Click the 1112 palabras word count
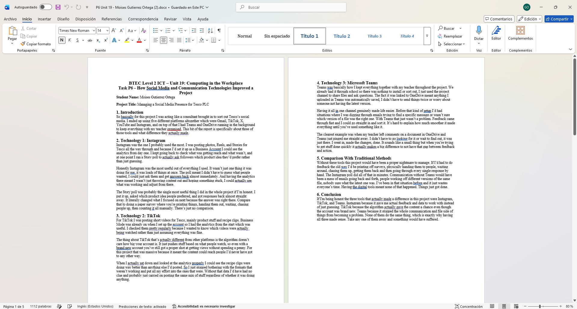 click(41, 306)
